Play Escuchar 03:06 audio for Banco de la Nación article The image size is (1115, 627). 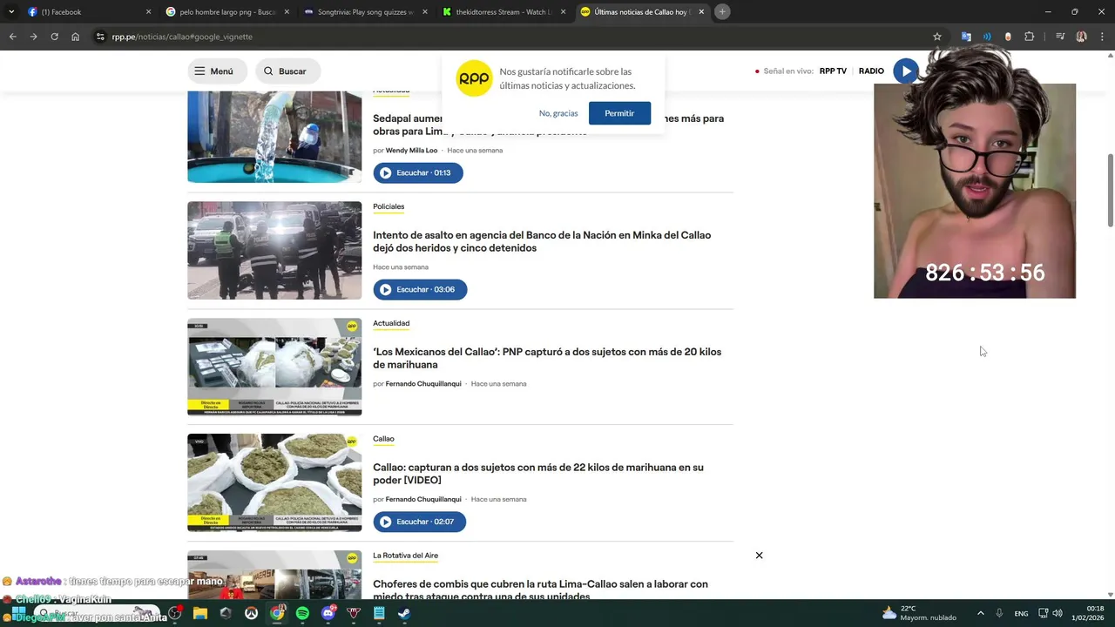[420, 289]
